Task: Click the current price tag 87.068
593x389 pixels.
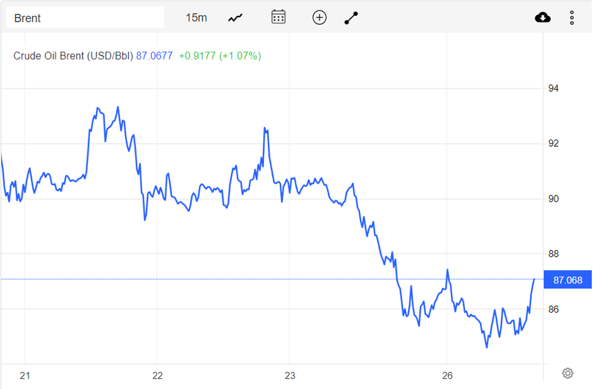Action: tap(568, 280)
